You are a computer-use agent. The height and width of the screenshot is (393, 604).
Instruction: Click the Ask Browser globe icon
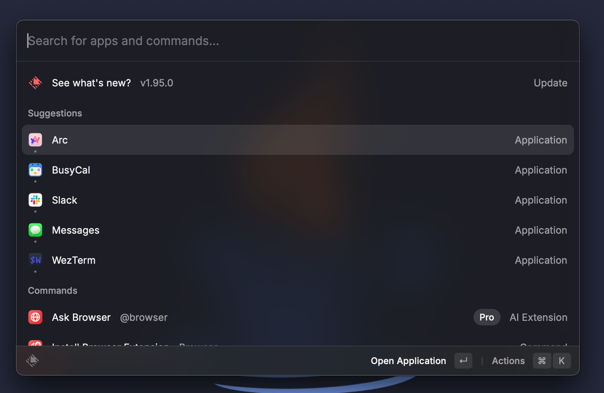pyautogui.click(x=35, y=317)
